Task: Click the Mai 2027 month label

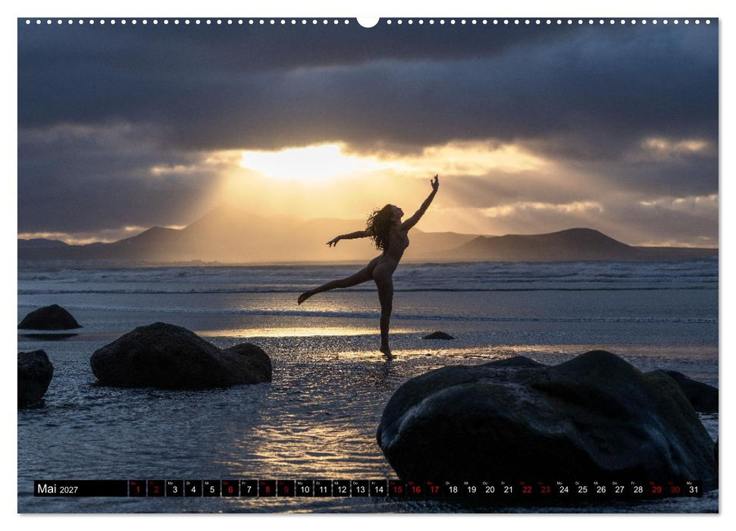Action: click(58, 489)
